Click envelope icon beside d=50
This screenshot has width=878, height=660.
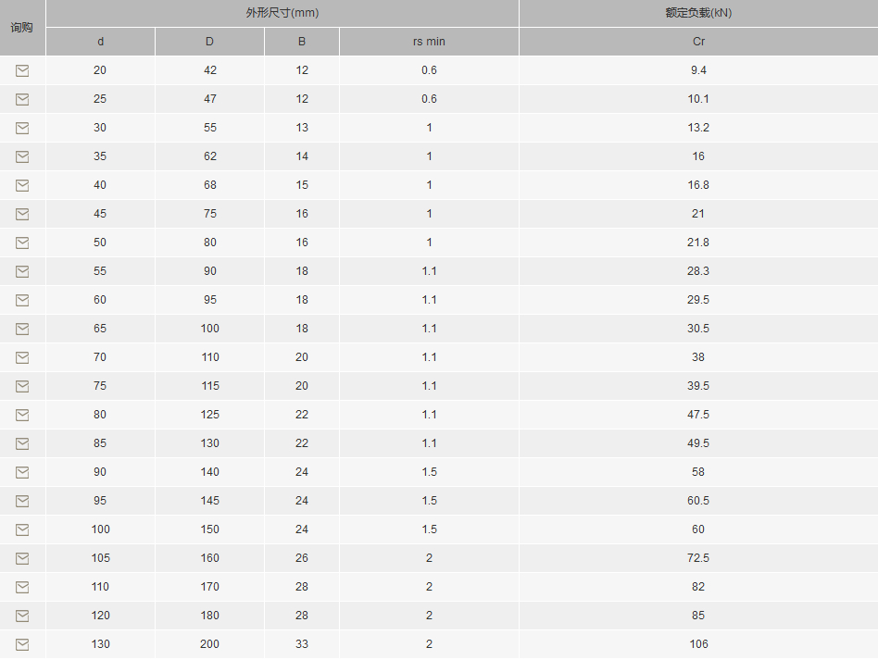(x=22, y=243)
